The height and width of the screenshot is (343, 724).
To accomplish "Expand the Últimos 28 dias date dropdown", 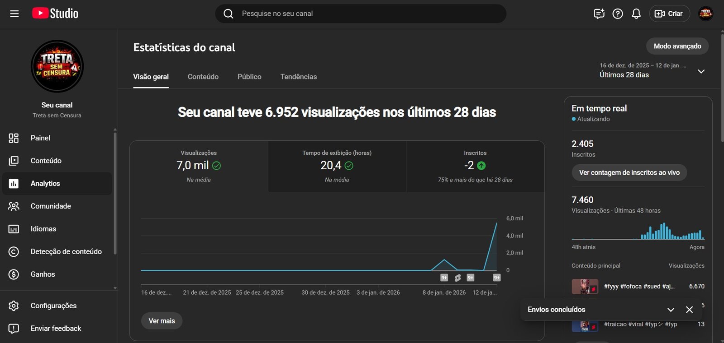I will (x=652, y=70).
